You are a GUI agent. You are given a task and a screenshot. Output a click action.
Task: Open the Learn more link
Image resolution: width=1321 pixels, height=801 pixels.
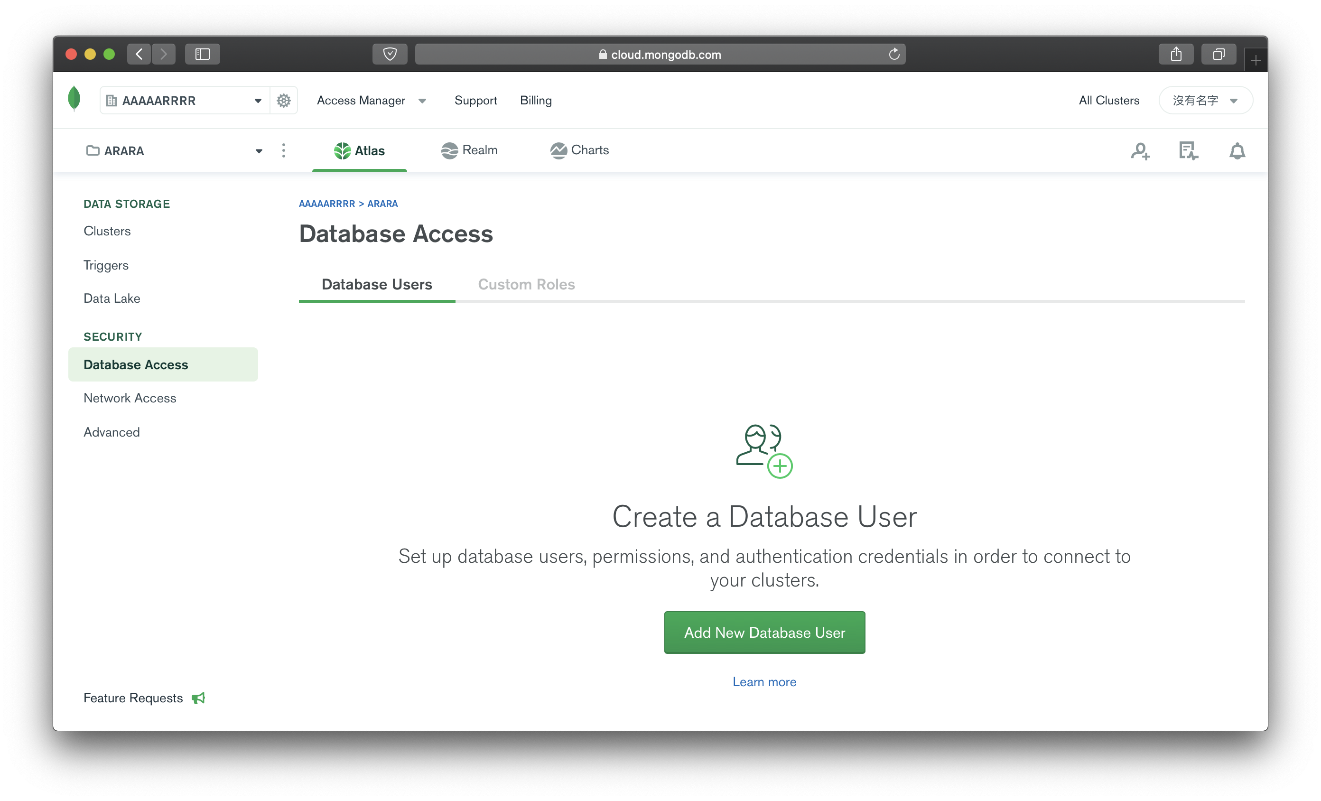pos(764,682)
